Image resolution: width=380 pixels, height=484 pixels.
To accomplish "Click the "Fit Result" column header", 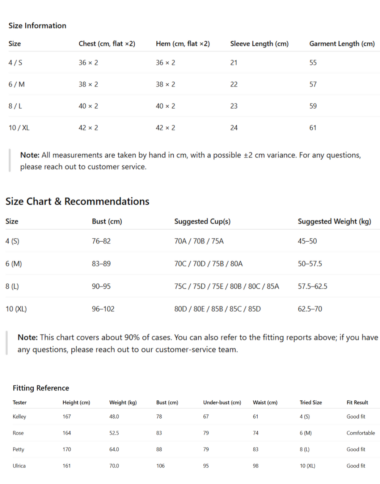I will pyautogui.click(x=357, y=402).
